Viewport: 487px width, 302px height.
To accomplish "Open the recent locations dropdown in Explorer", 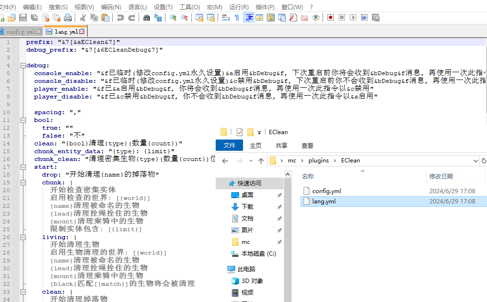I will pos(251,161).
